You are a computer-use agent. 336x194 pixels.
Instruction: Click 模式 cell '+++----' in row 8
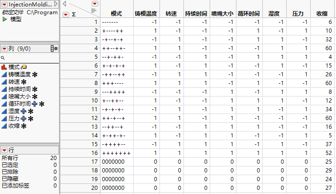tap(113, 83)
